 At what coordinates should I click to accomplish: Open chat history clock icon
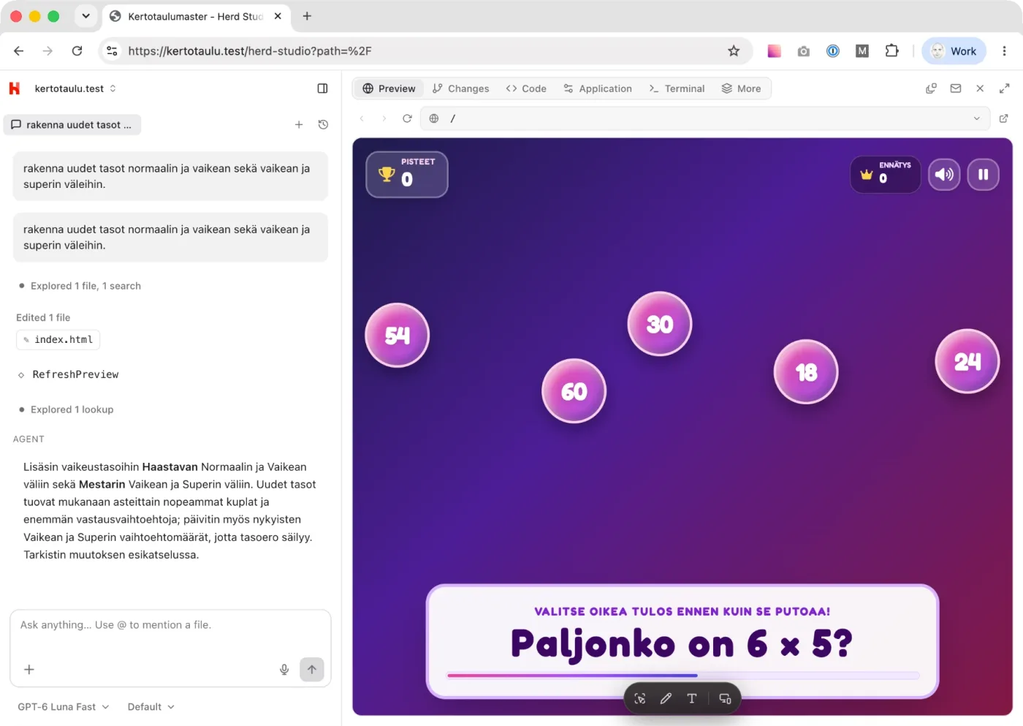[323, 125]
